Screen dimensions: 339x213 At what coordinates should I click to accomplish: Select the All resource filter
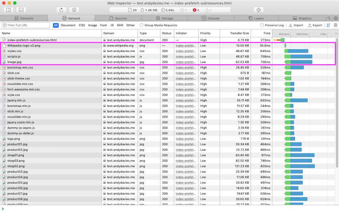[x=56, y=25]
